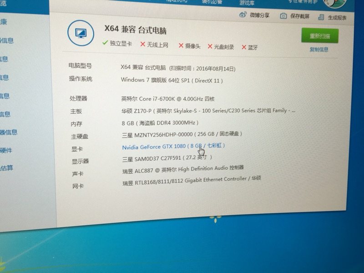Click the red X beside 无线上网
This screenshot has height=273, width=364.
tap(143, 44)
